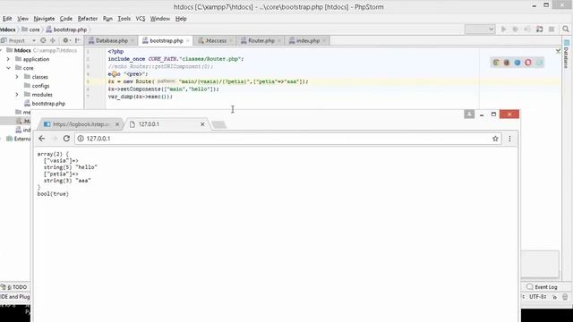Expand the classes folder
The image size is (573, 322).
[x=17, y=77]
